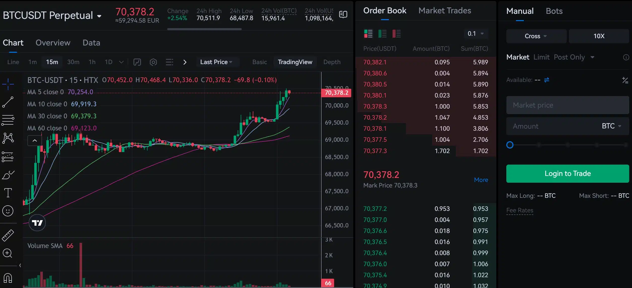
Task: Select the trend line drawing tool
Action: (x=8, y=102)
